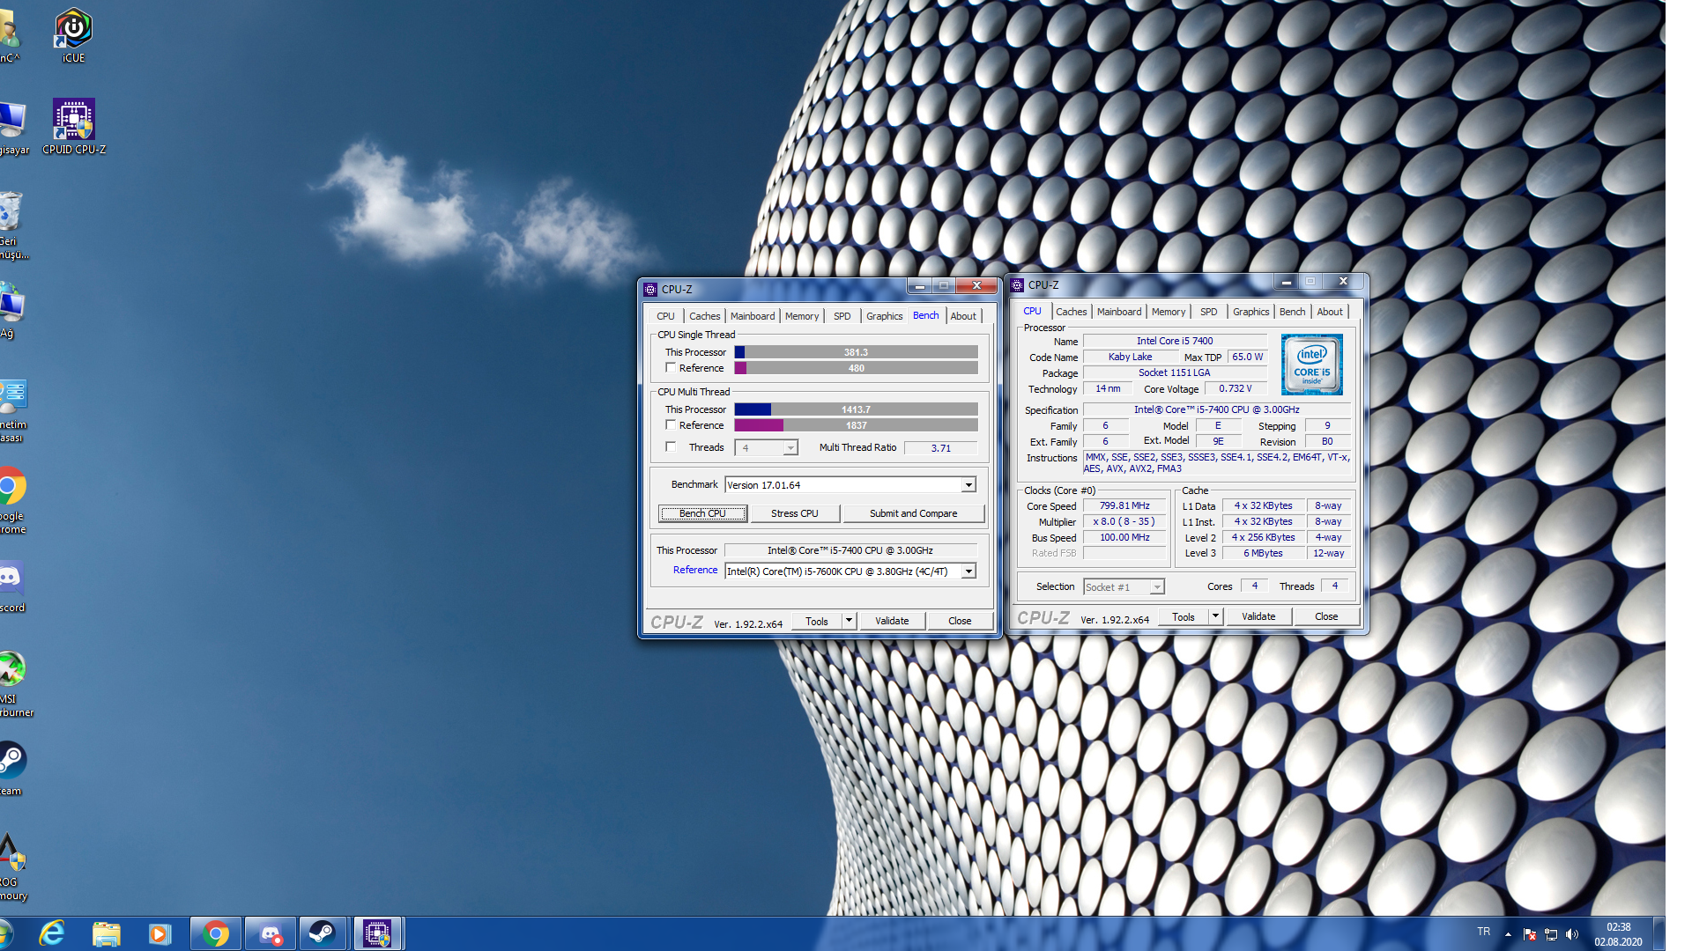Open Steam from the taskbar
This screenshot has width=1692, height=951.
pyautogui.click(x=323, y=933)
